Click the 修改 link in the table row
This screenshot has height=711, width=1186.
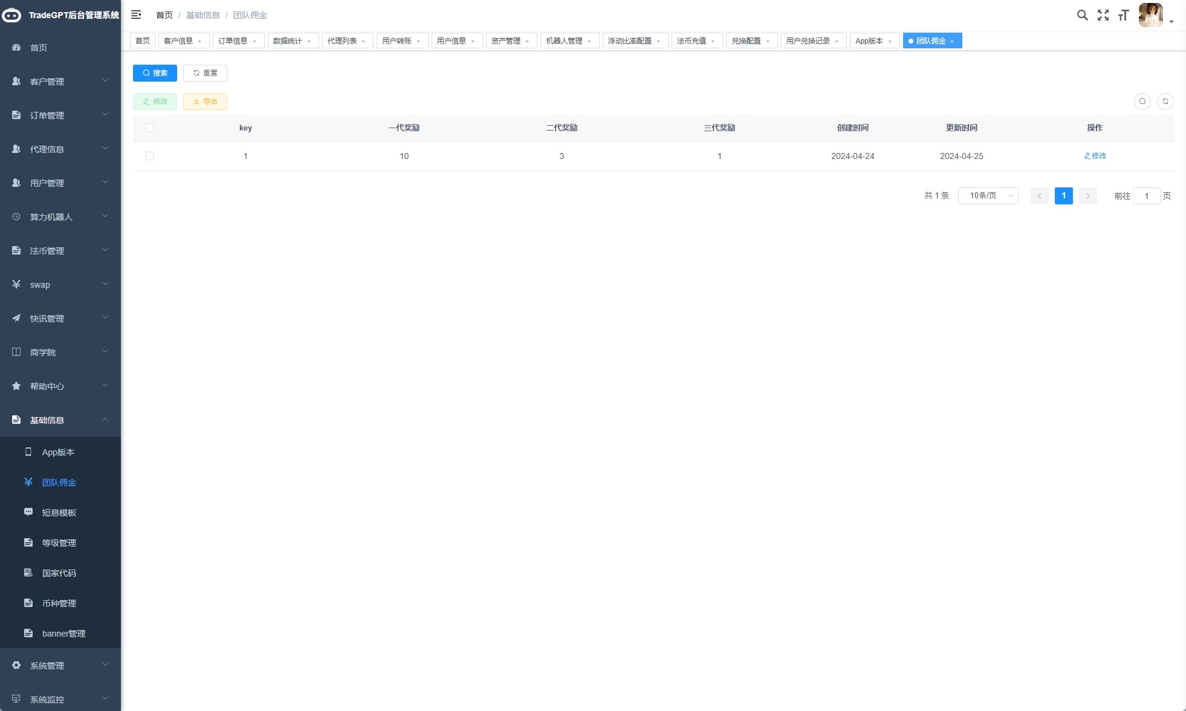pos(1095,156)
